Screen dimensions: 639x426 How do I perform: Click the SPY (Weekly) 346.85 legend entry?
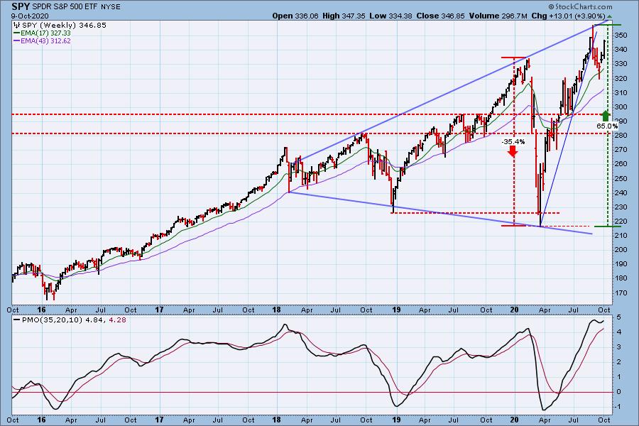pyautogui.click(x=64, y=26)
